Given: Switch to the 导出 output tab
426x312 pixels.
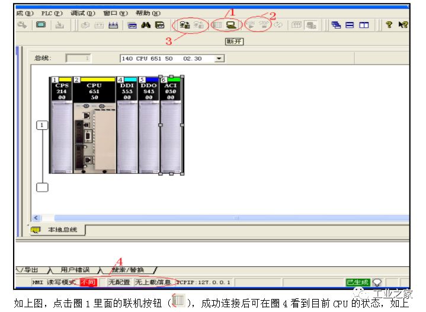Looking at the screenshot, I should (x=31, y=270).
